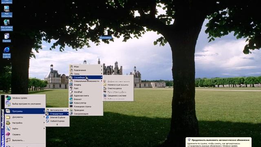
Task: Launch Internet Explorer from the desktop icon
Action: point(7,53)
